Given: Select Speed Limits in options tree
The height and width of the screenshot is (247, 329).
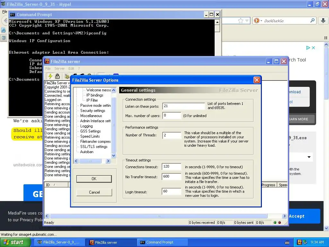Looking at the screenshot, I should pos(90,136).
